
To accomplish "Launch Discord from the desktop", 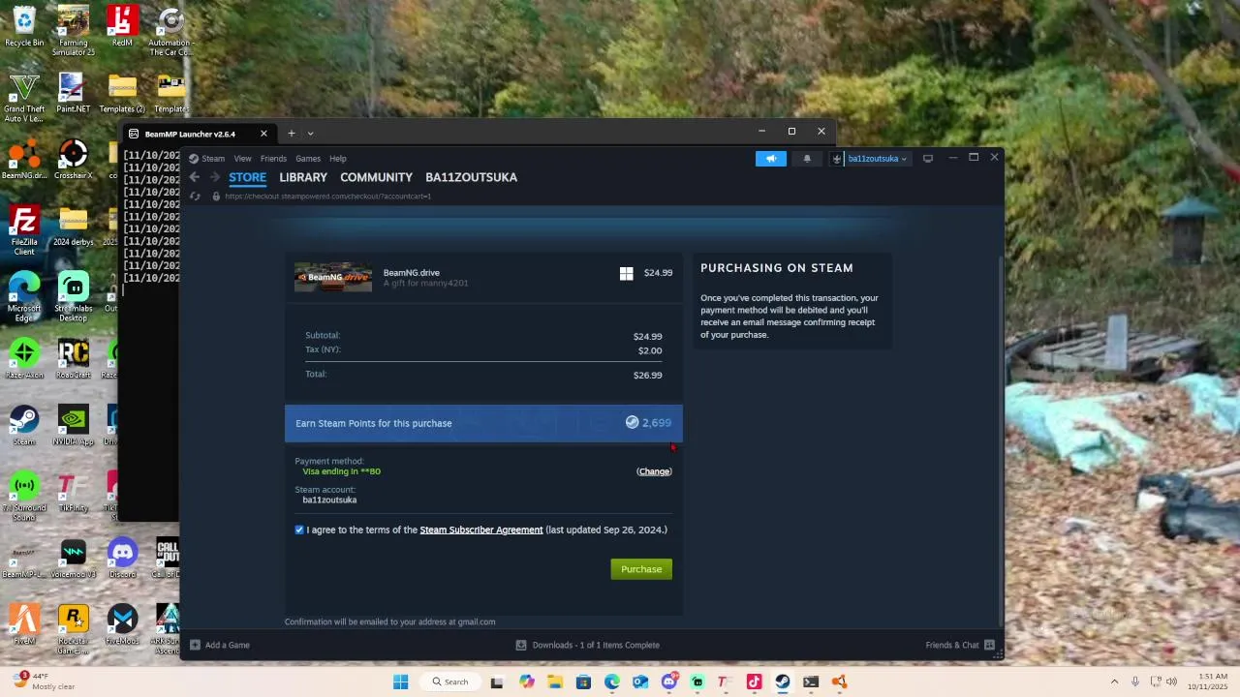I will pos(122,560).
